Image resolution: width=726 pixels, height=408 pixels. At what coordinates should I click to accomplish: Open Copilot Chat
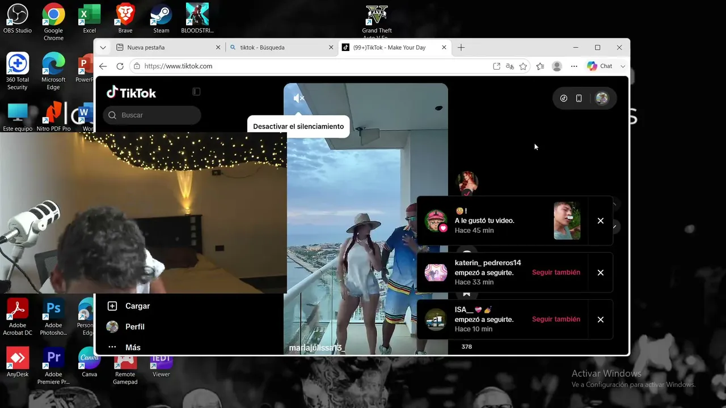(x=600, y=66)
